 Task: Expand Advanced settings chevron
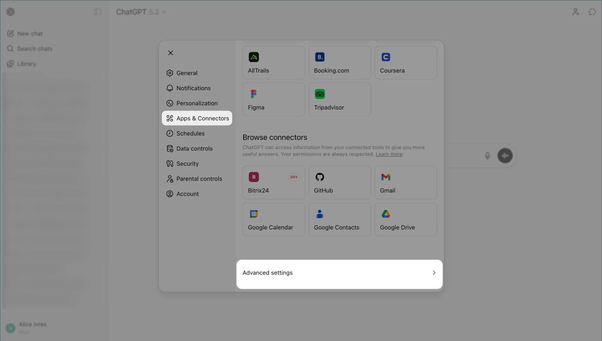click(x=434, y=273)
